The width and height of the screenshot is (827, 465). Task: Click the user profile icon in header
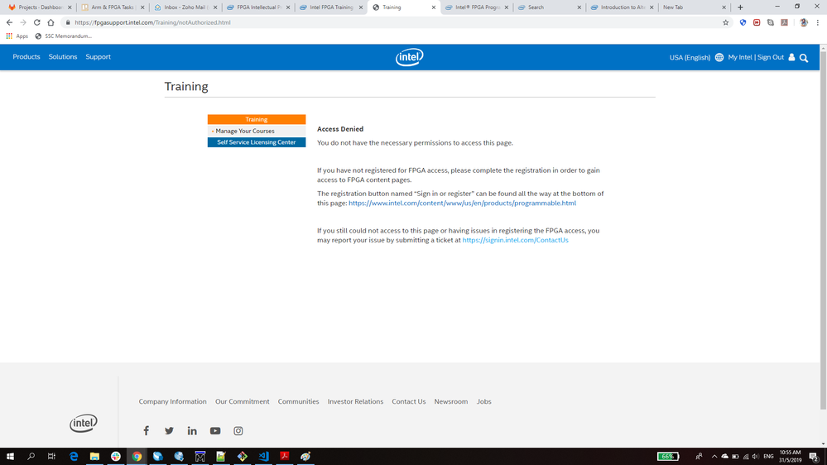pyautogui.click(x=791, y=57)
